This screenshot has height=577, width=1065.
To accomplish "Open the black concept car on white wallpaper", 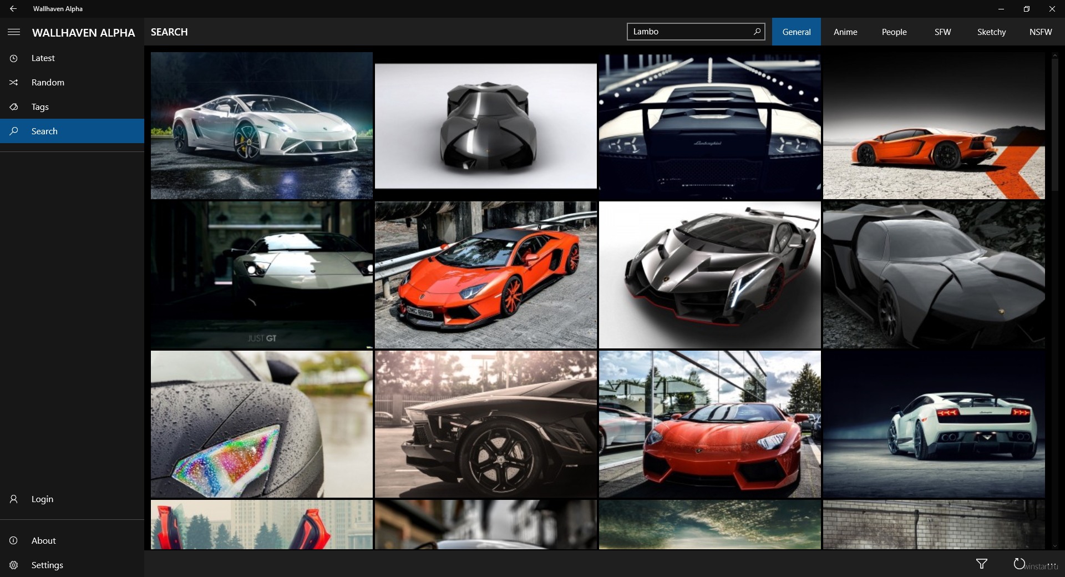I will 486,125.
